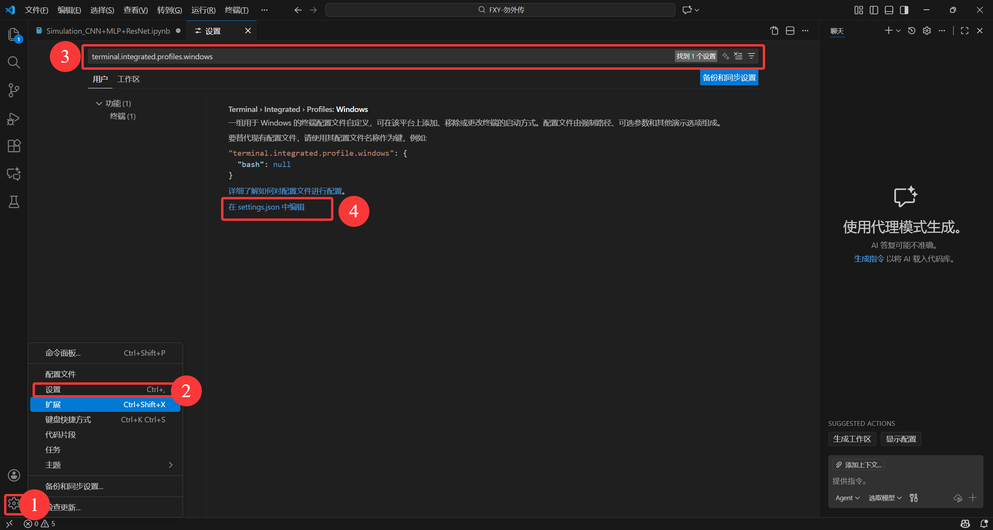Toggle the secondary side bar layout icon
Screen dimensions: 993x530
coord(904,10)
